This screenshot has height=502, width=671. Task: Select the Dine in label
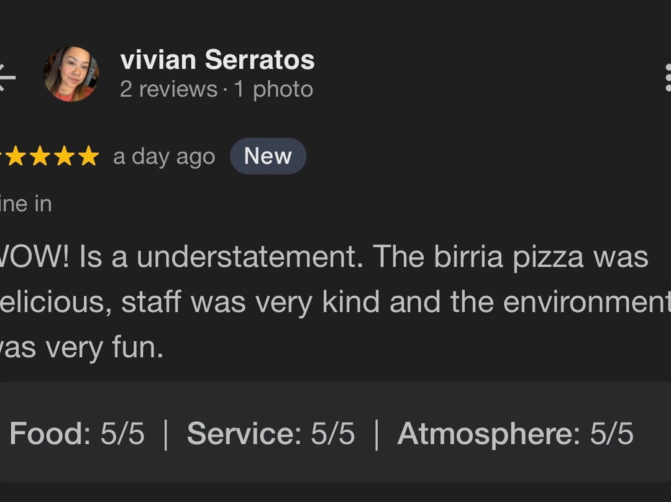[x=25, y=204]
